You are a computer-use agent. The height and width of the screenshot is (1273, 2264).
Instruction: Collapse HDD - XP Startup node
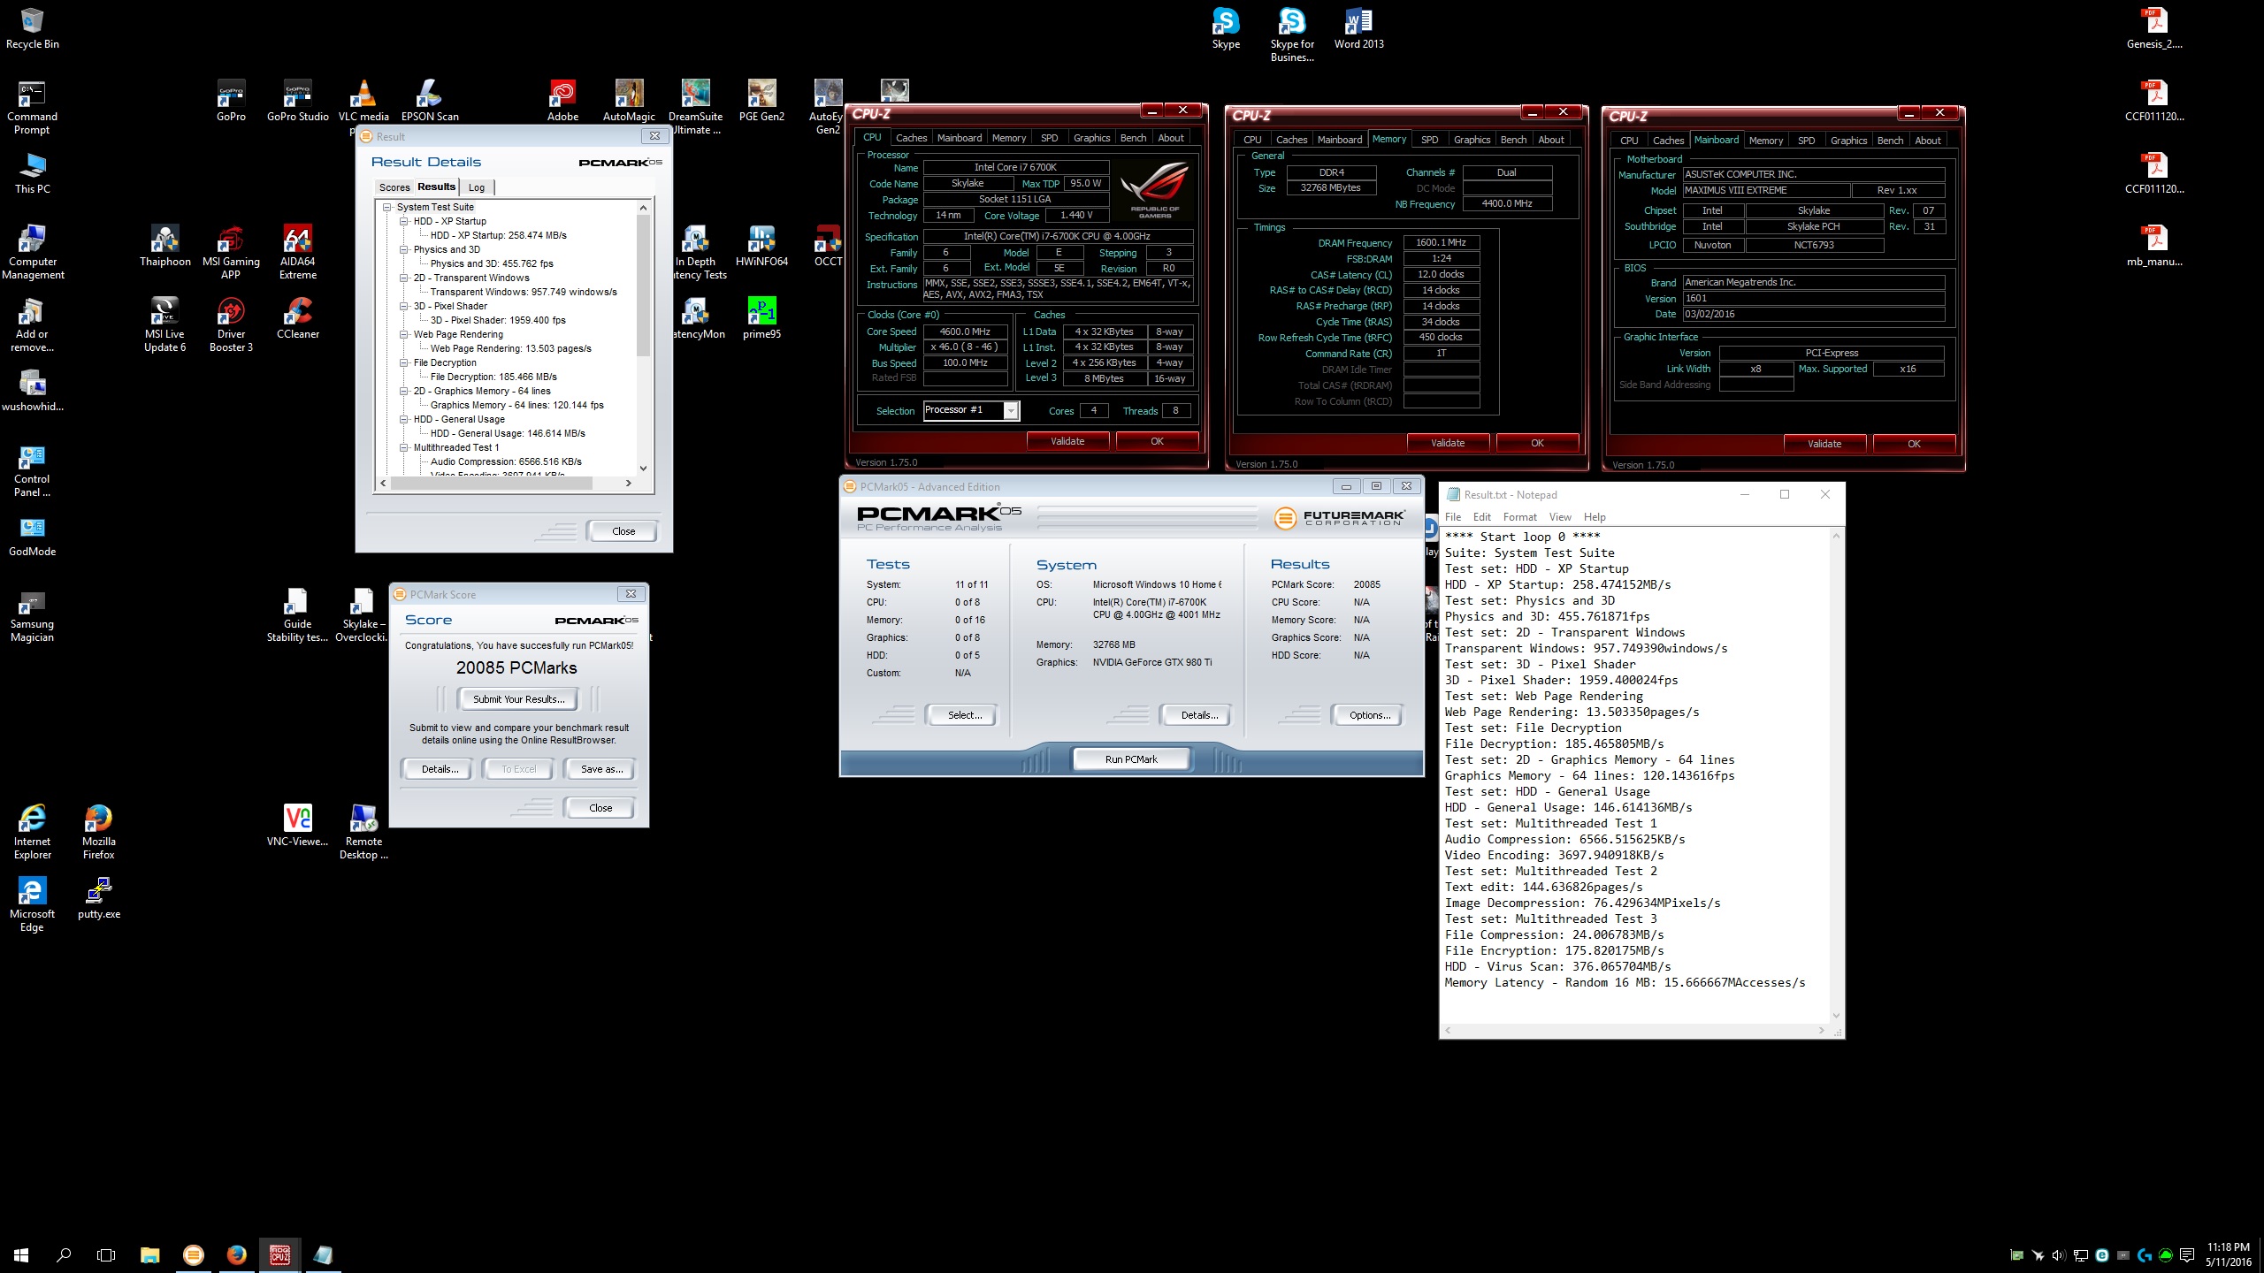[x=403, y=221]
